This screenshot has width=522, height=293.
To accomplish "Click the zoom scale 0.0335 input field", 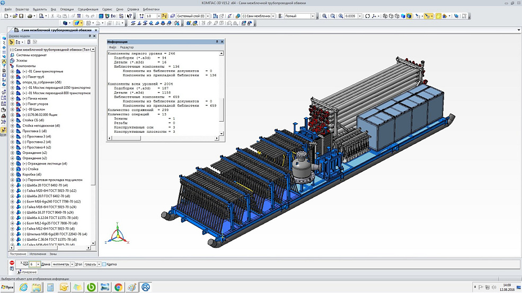I will click(x=350, y=16).
